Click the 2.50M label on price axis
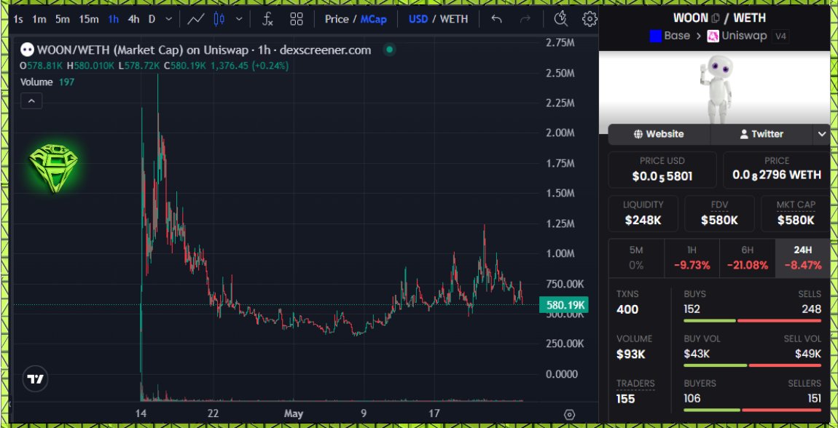The height and width of the screenshot is (428, 838). pos(560,73)
